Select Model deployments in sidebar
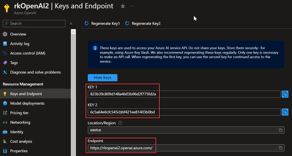292x156 pixels. coord(27,103)
